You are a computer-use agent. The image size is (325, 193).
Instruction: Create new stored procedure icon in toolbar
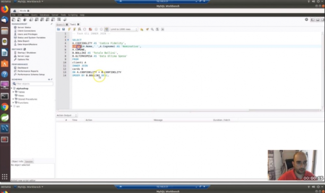click(x=47, y=20)
